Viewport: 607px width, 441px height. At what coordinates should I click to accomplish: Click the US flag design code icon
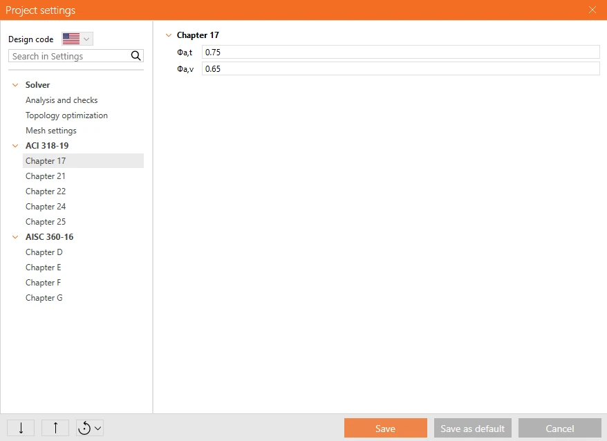[x=71, y=39]
